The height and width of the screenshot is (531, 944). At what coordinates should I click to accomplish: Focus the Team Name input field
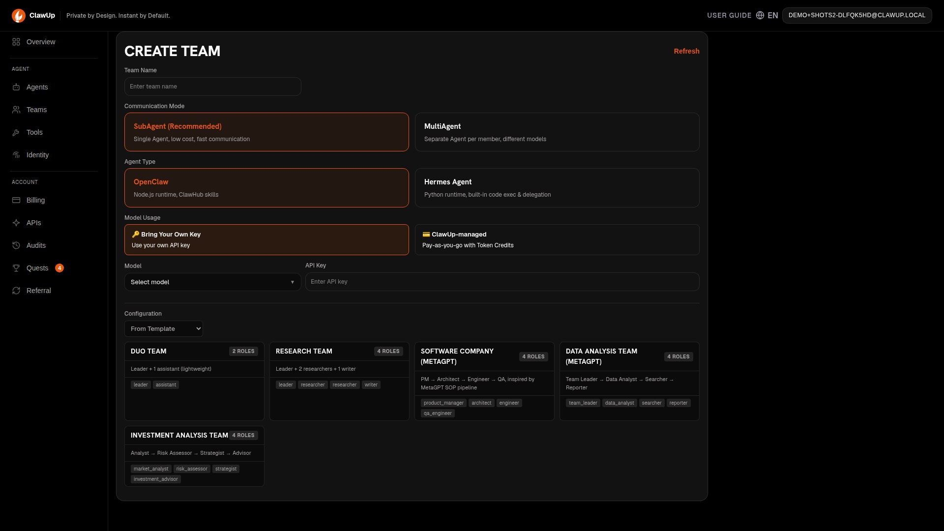coord(212,87)
